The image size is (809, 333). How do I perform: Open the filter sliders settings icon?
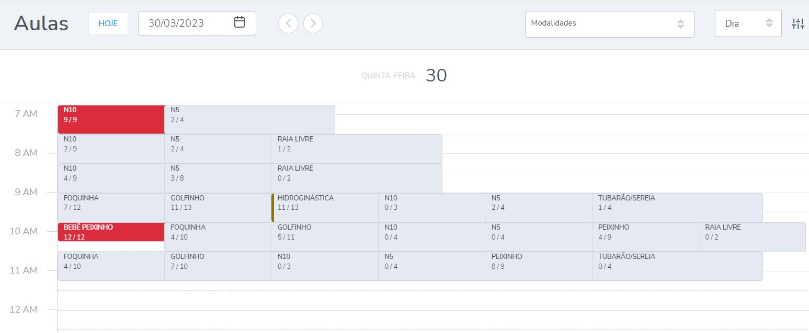798,23
